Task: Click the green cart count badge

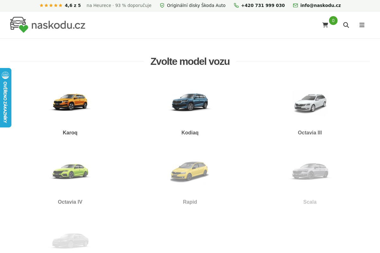Action: 333,21
